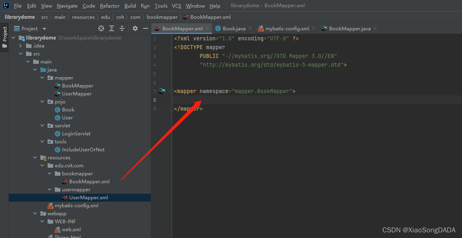
Task: Click the librarydome breadcrumb
Action: pos(20,17)
